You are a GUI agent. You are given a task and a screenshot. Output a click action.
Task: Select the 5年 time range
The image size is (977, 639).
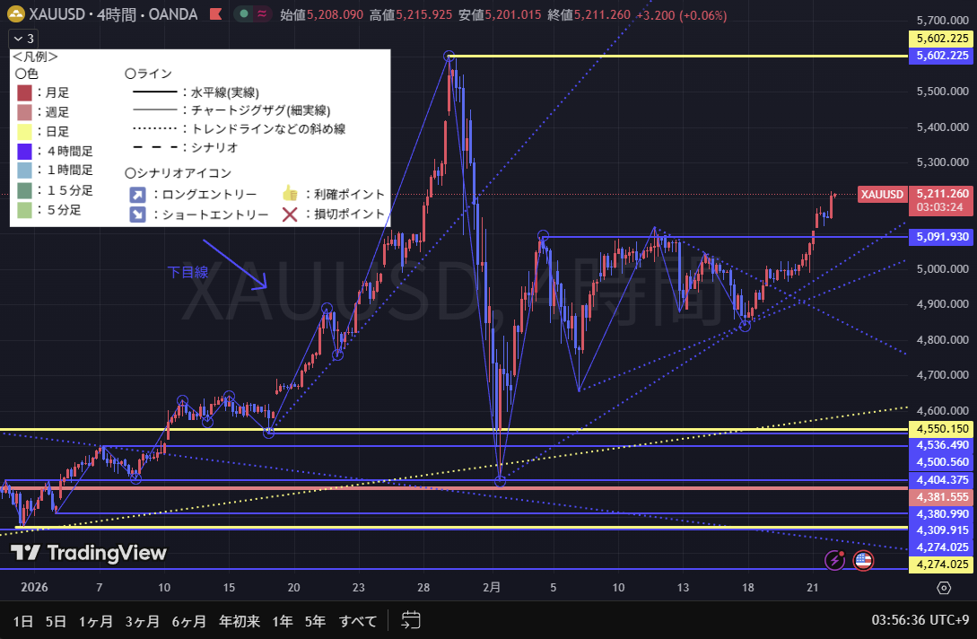click(315, 620)
